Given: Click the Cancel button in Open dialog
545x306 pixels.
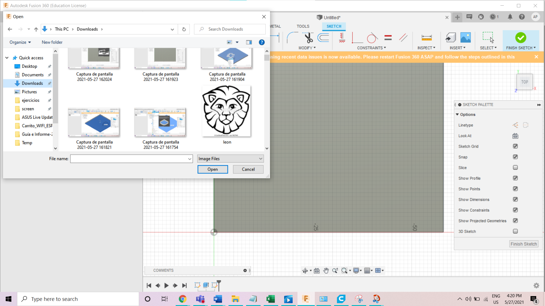Looking at the screenshot, I should [x=248, y=169].
